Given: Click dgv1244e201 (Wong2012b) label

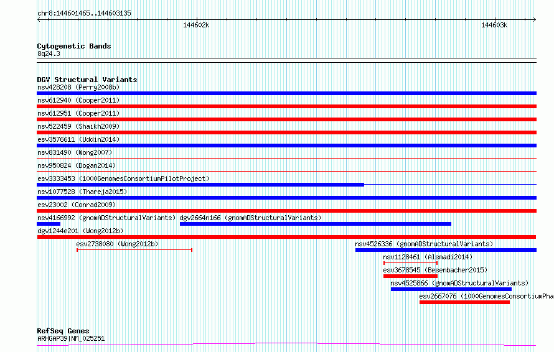Looking at the screenshot, I should [80, 231].
